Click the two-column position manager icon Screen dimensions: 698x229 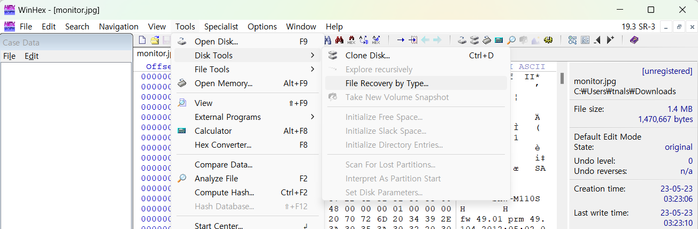coord(585,40)
